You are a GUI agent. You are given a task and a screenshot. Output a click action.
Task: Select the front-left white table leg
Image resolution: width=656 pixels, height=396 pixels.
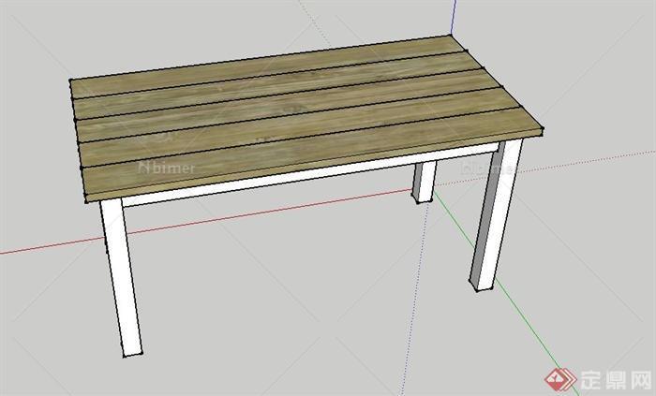(x=121, y=278)
